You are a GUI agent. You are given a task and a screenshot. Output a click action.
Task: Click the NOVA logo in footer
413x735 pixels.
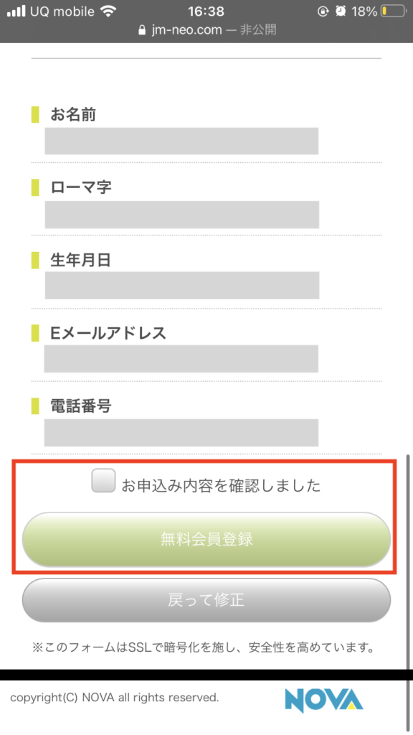324,700
